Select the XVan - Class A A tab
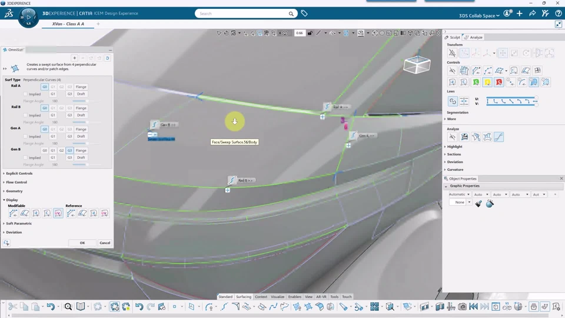The image size is (565, 318). pos(68,24)
